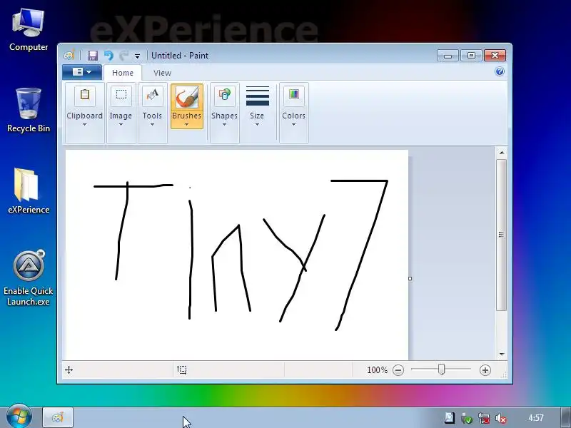Click the Paint palette icon in title bar
Viewport: 571px width, 428px height.
pyautogui.click(x=69, y=56)
